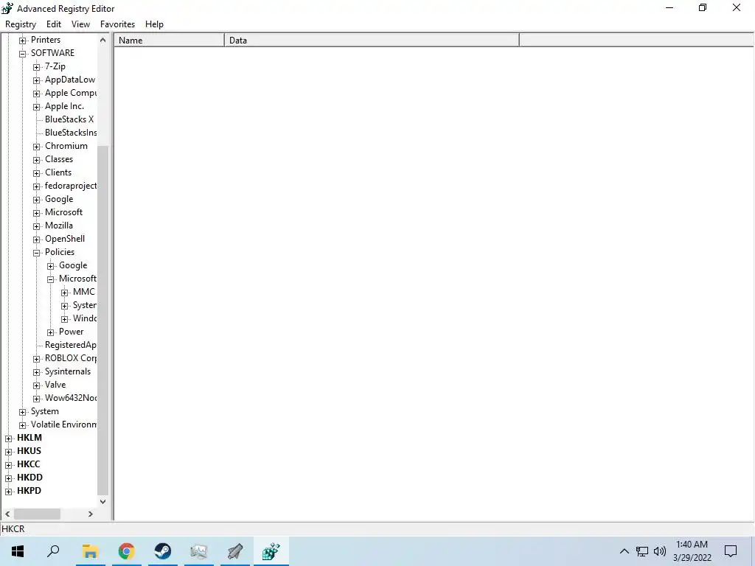Open the rocket app taskbar icon
The image size is (755, 566).
coord(235,551)
